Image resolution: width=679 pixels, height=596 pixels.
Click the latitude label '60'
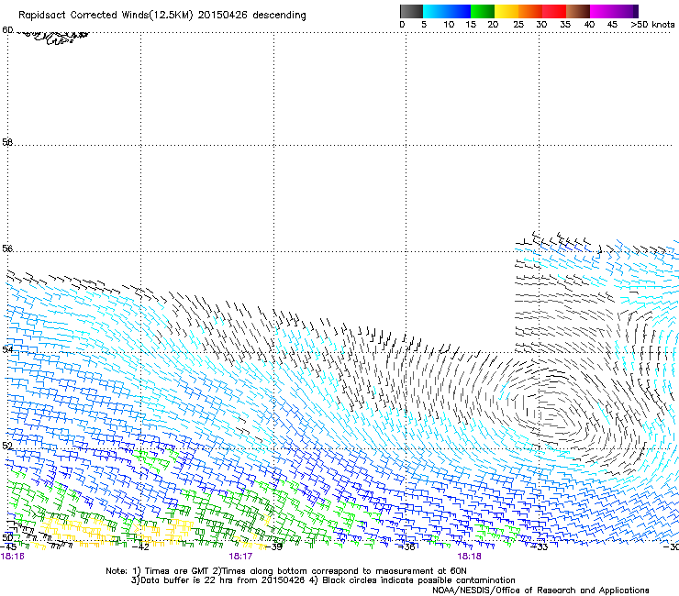click(x=7, y=30)
